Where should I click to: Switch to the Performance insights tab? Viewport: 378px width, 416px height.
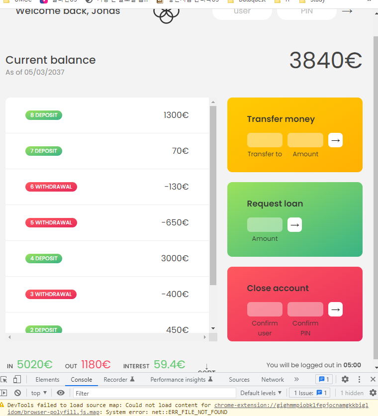pos(182,380)
